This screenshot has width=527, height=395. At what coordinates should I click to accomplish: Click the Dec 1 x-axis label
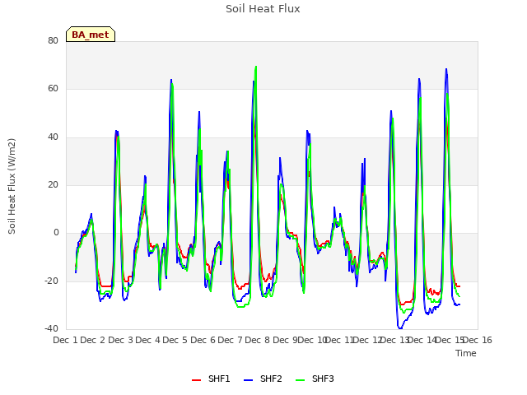click(x=65, y=340)
